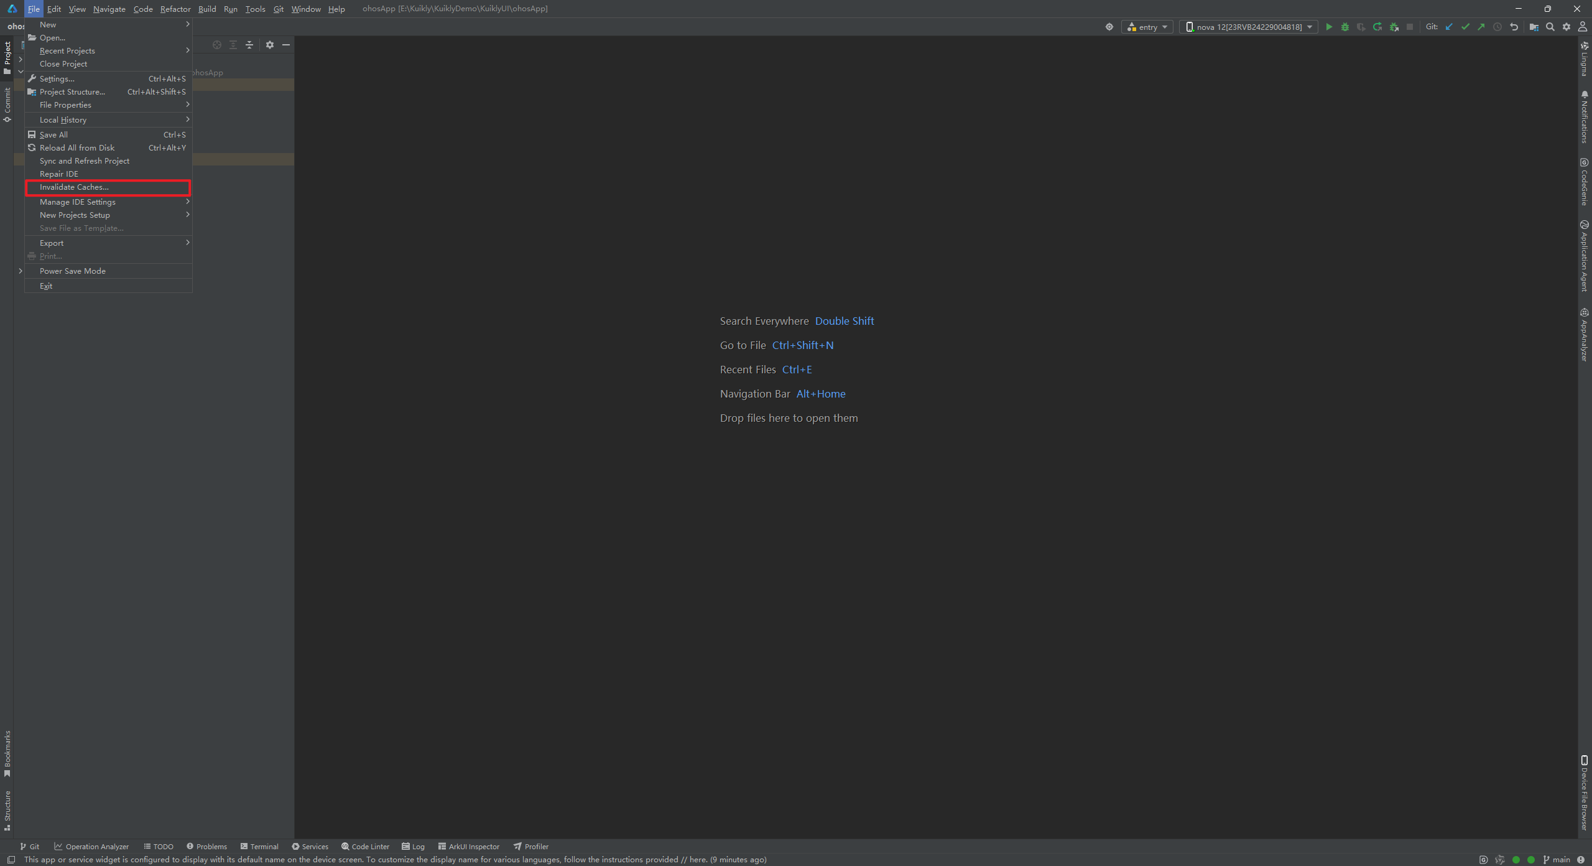Click the green Debug bug icon
Screen dimensions: 1592x866
click(x=1345, y=27)
